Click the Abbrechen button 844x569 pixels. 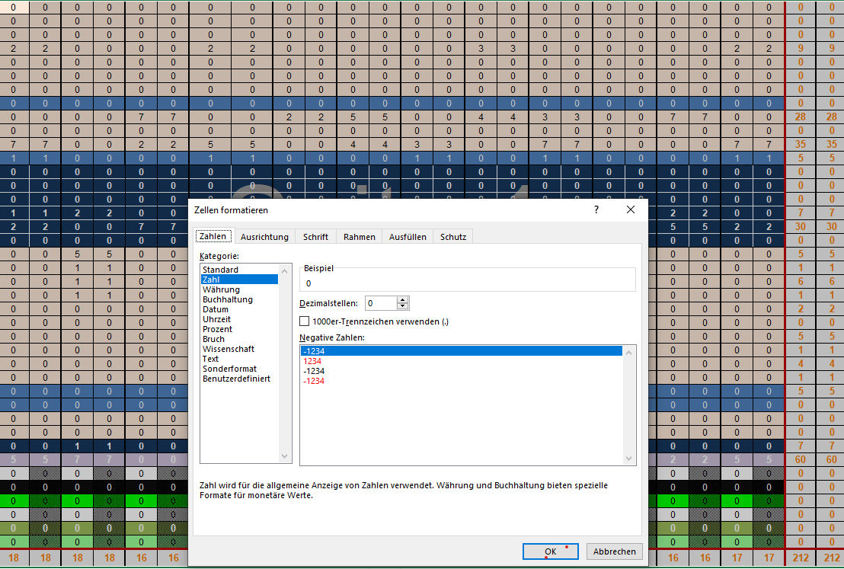[x=614, y=551]
